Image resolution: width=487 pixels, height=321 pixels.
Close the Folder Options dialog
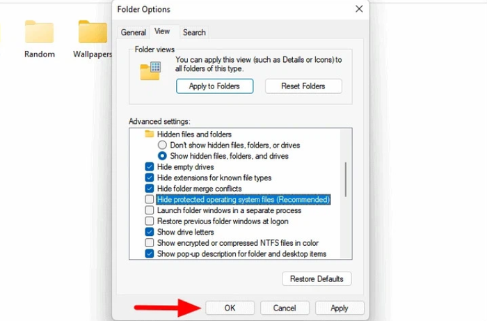359,8
